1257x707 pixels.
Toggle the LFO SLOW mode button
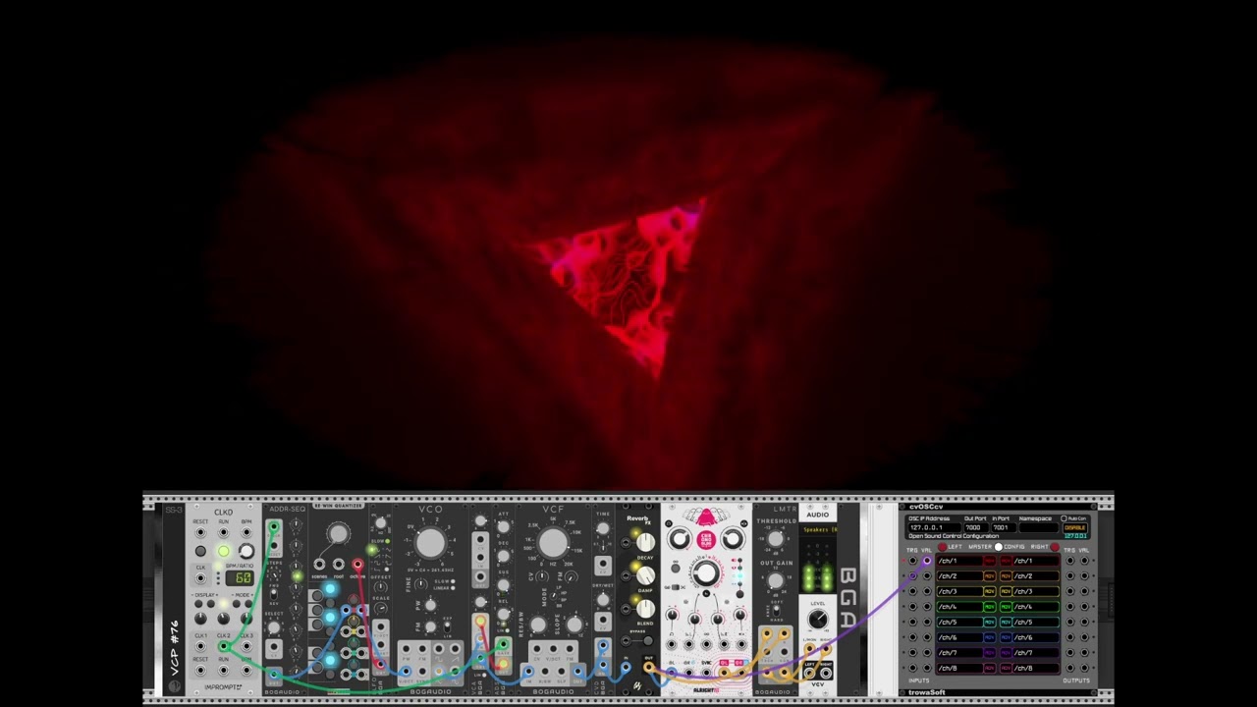click(x=388, y=541)
